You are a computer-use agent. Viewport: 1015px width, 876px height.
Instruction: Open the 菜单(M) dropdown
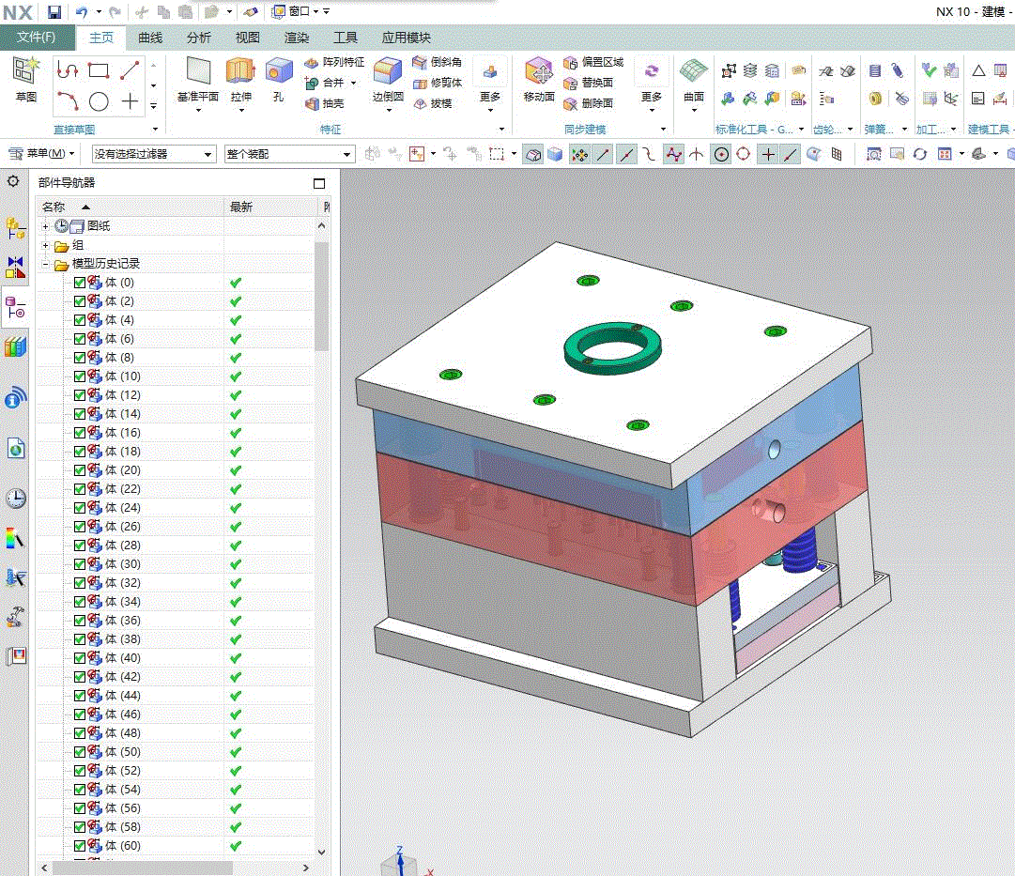(41, 153)
